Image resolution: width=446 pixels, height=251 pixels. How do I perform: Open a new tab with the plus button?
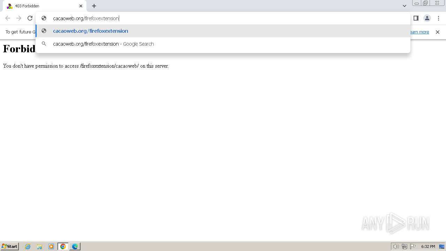click(94, 6)
